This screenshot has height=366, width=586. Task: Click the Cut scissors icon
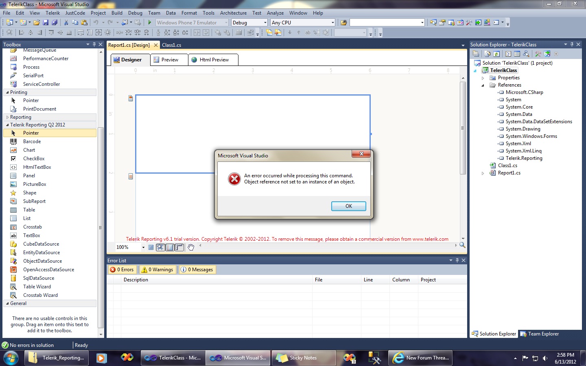click(66, 23)
